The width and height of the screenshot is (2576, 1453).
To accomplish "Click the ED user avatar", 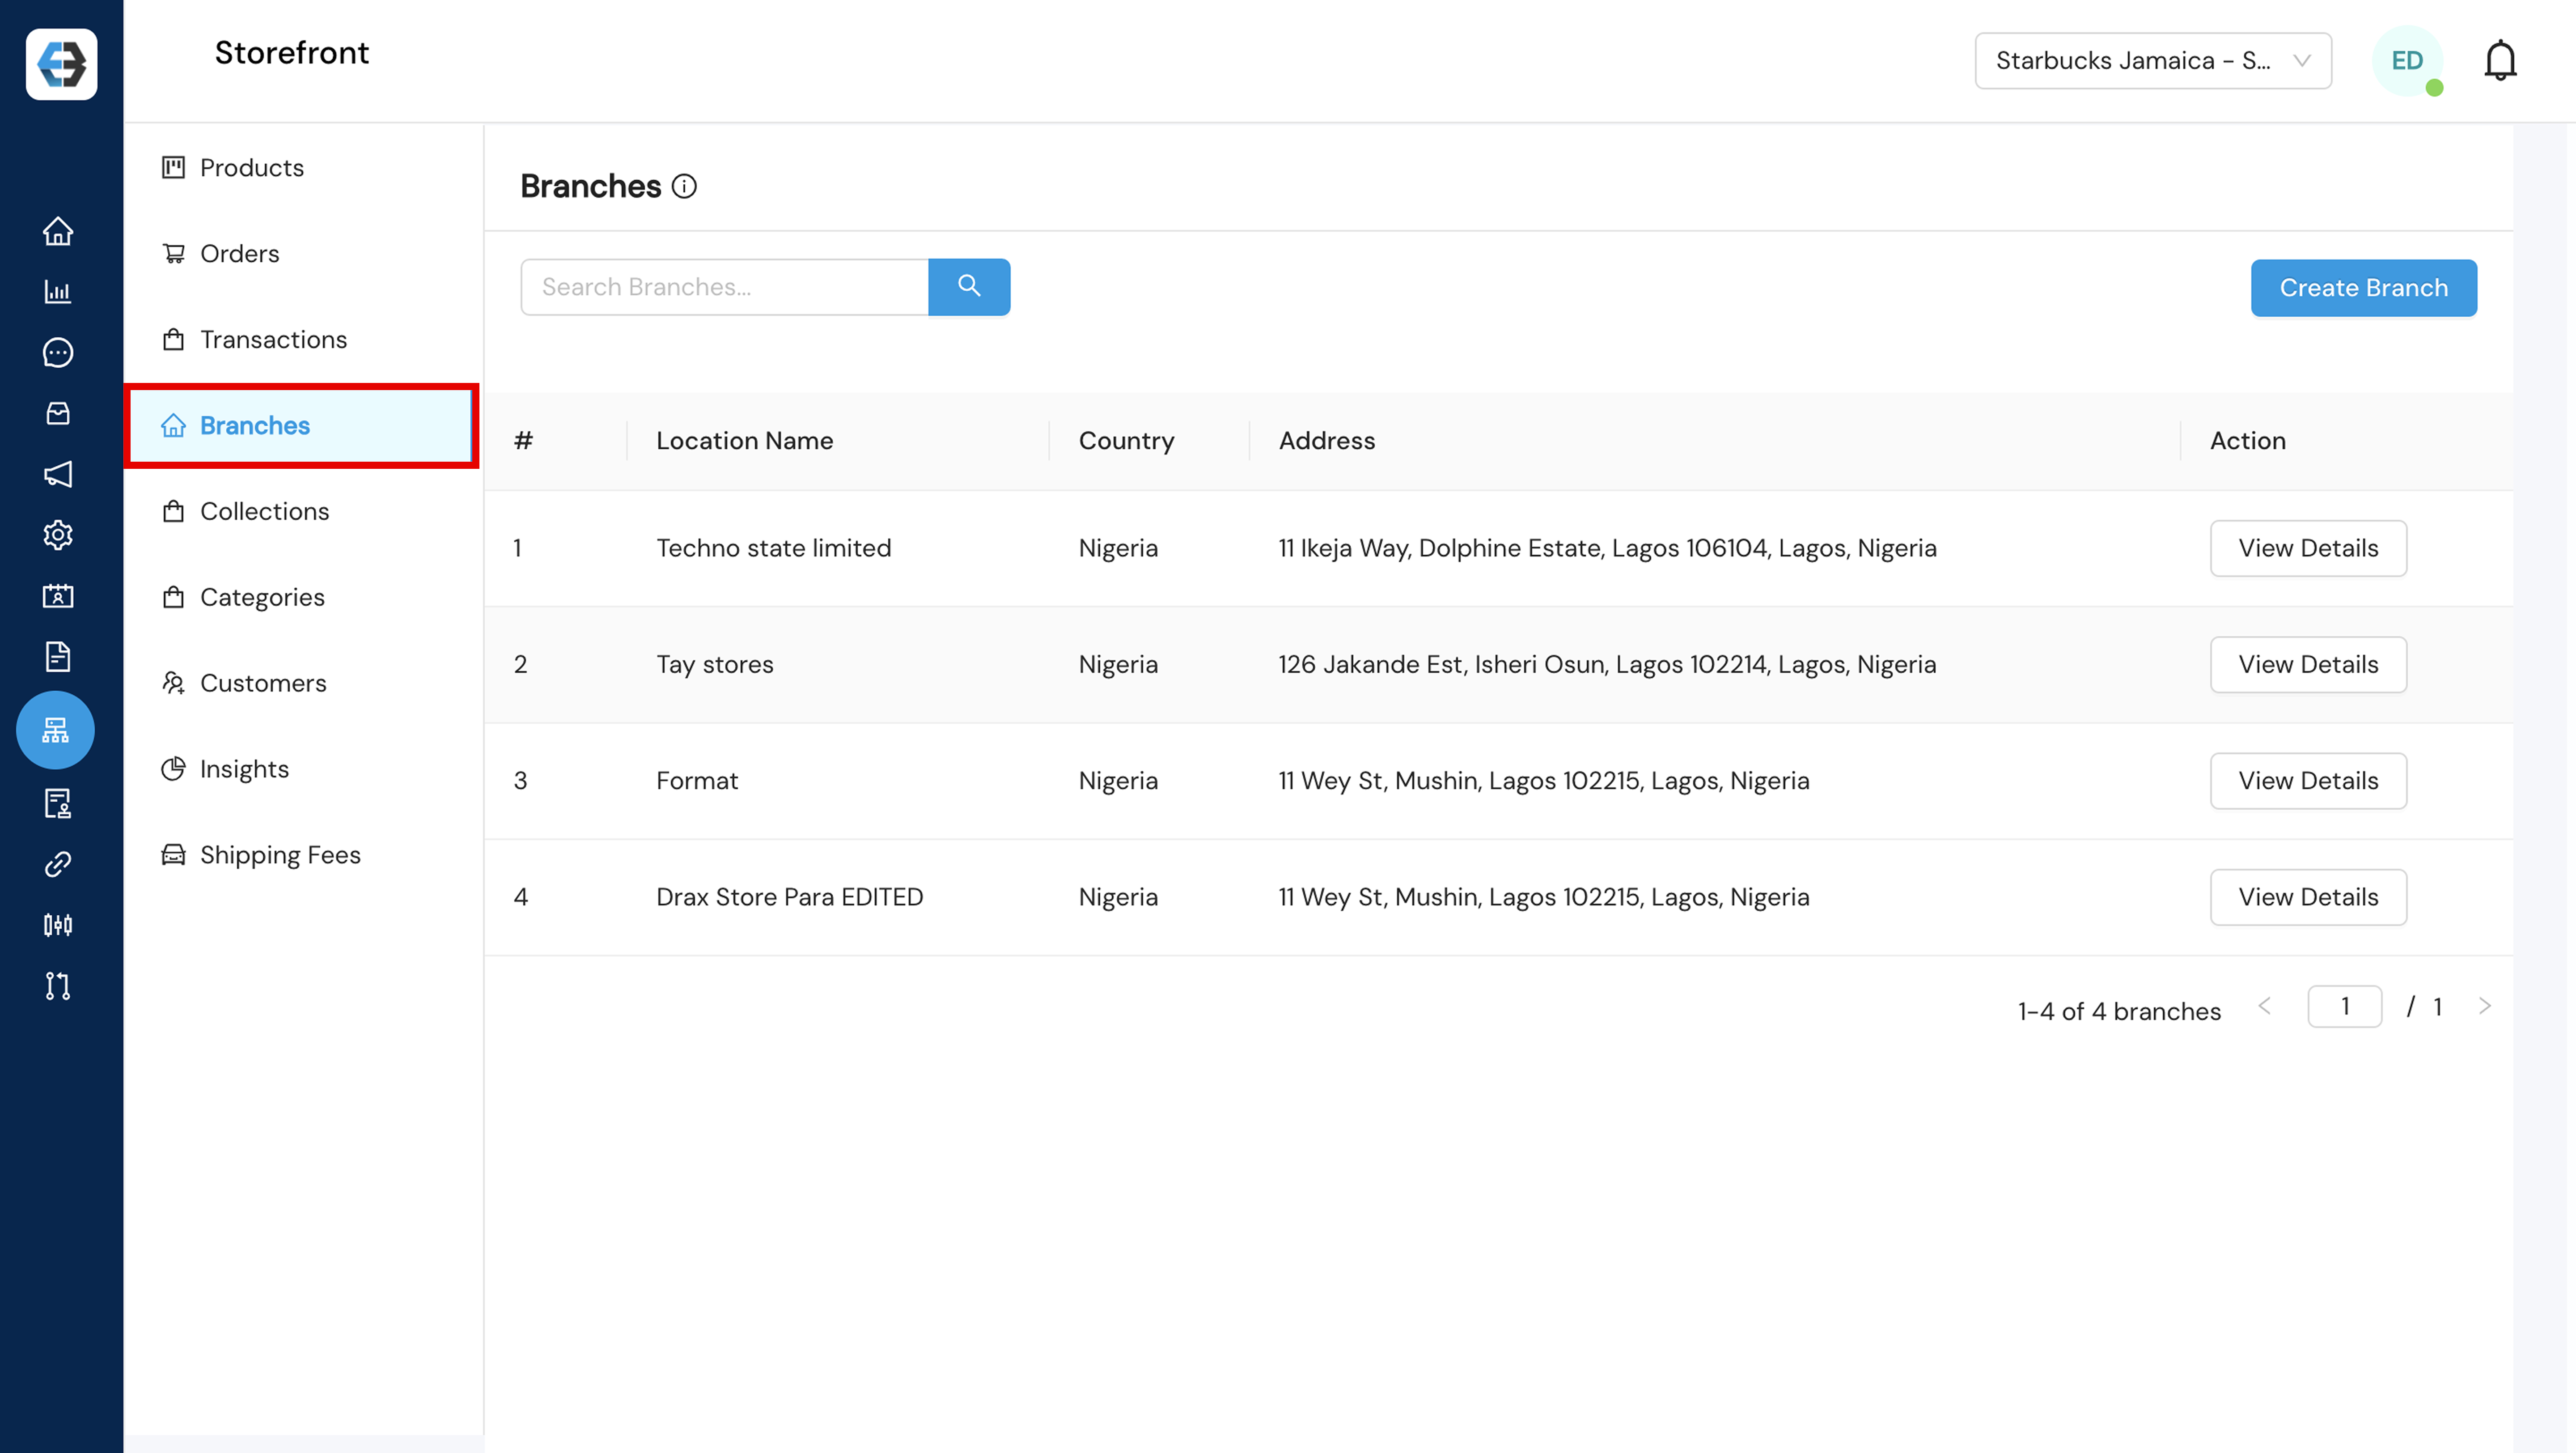I will click(x=2406, y=61).
